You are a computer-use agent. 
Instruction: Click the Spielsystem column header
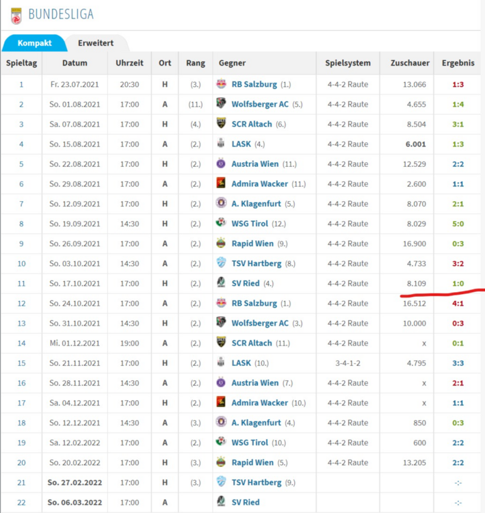348,63
